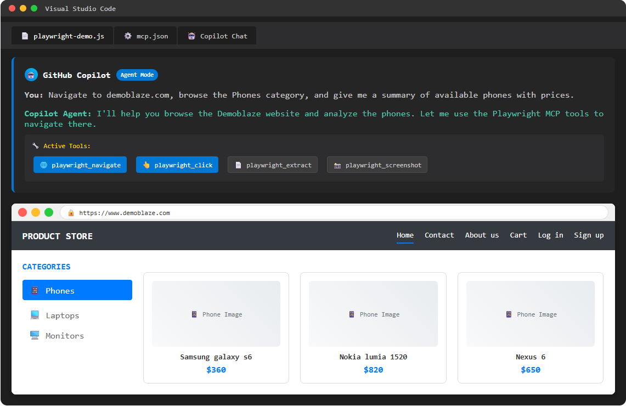
Task: Click the 'Active Tools:' label
Action: (x=67, y=146)
